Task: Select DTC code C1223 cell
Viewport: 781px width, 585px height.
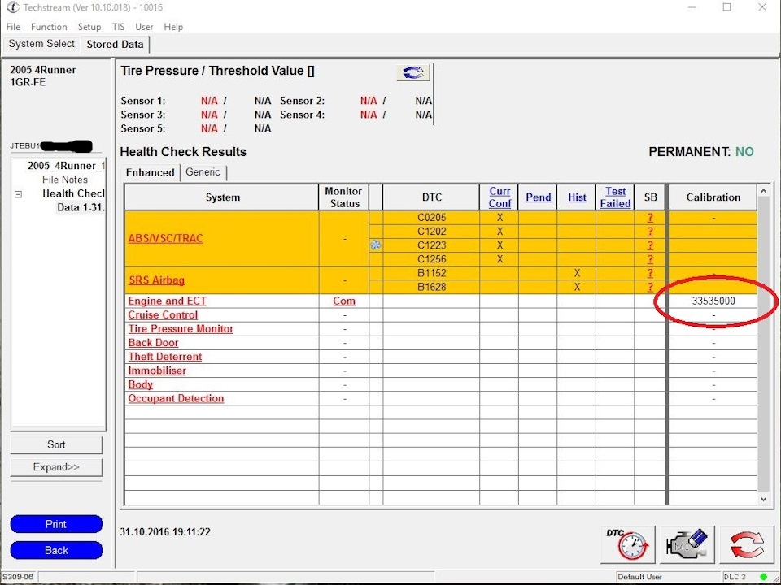Action: click(x=432, y=245)
